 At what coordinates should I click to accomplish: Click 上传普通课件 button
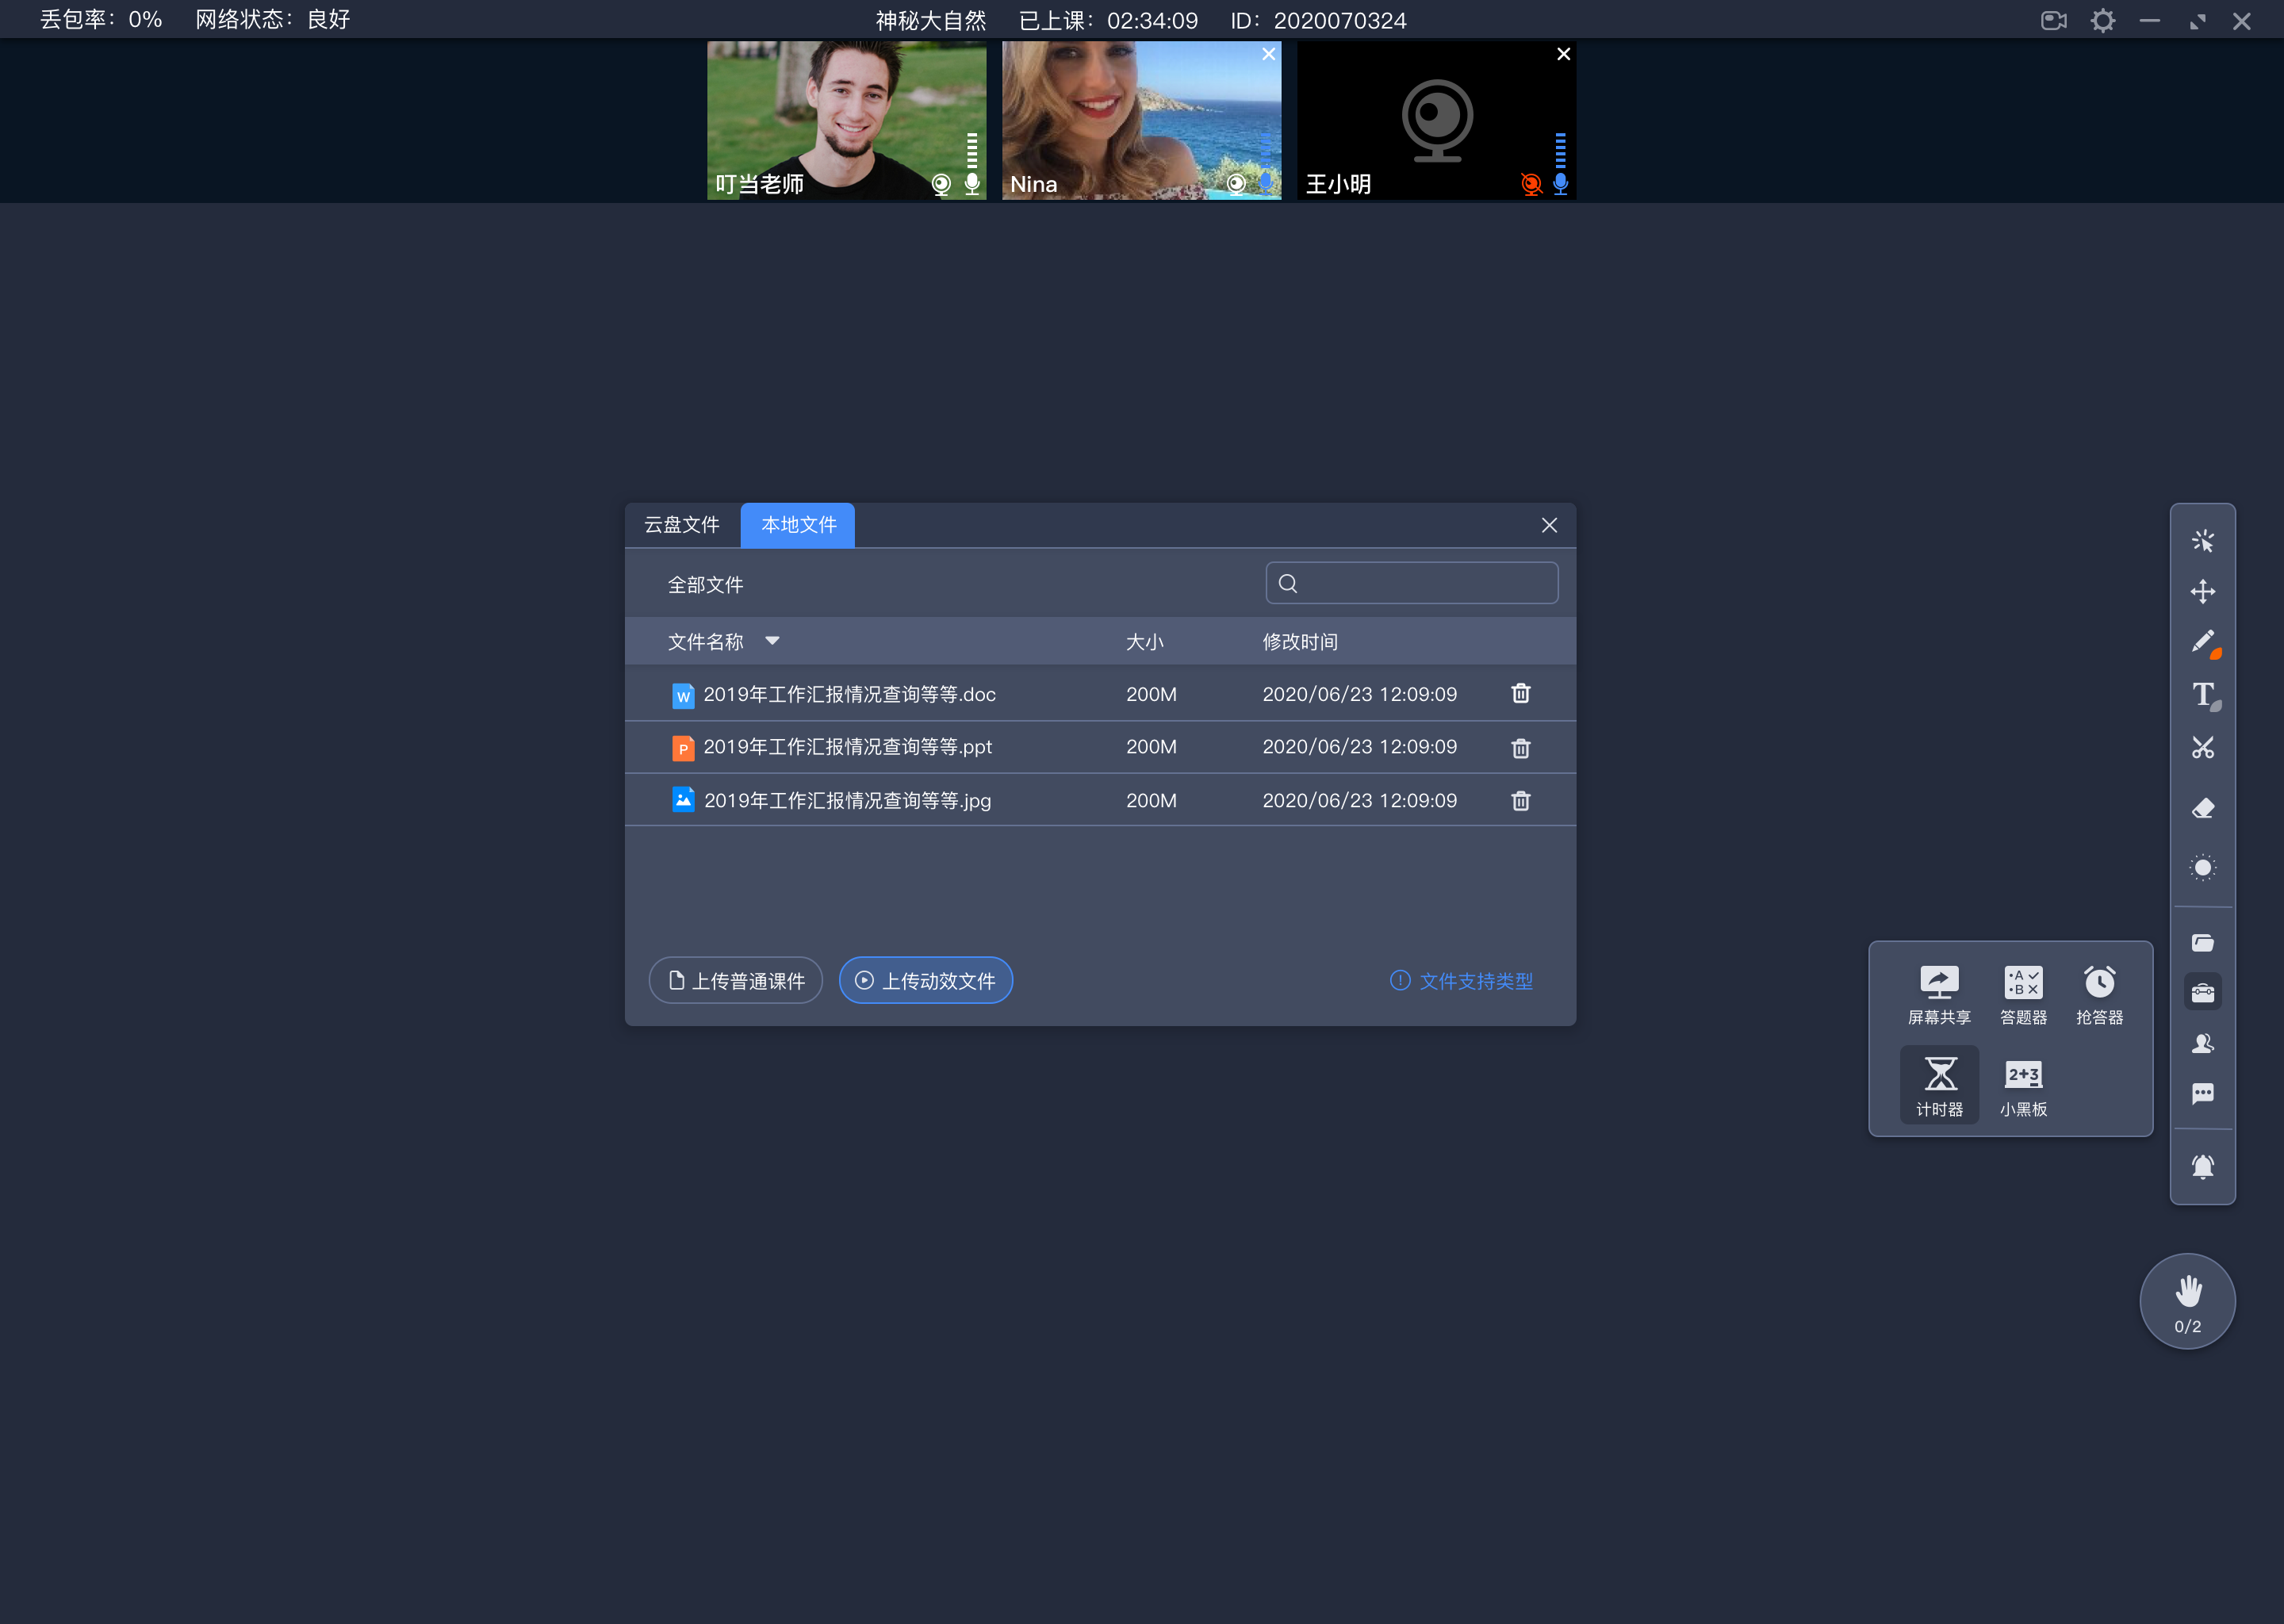point(736,981)
